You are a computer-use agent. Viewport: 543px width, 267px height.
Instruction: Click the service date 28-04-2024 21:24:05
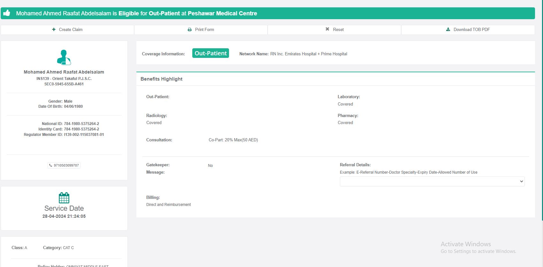pos(64,216)
